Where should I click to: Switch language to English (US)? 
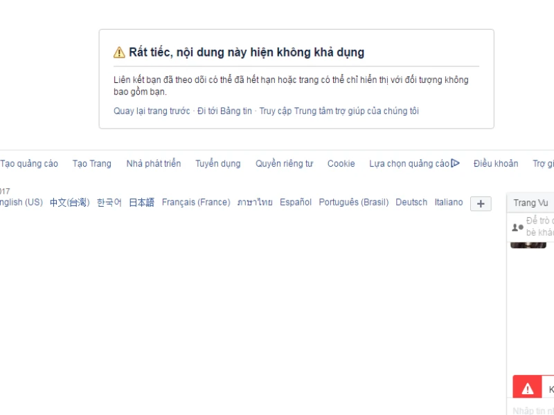(21, 202)
